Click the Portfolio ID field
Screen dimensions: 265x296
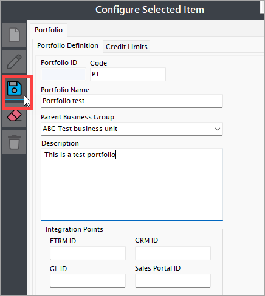63,74
